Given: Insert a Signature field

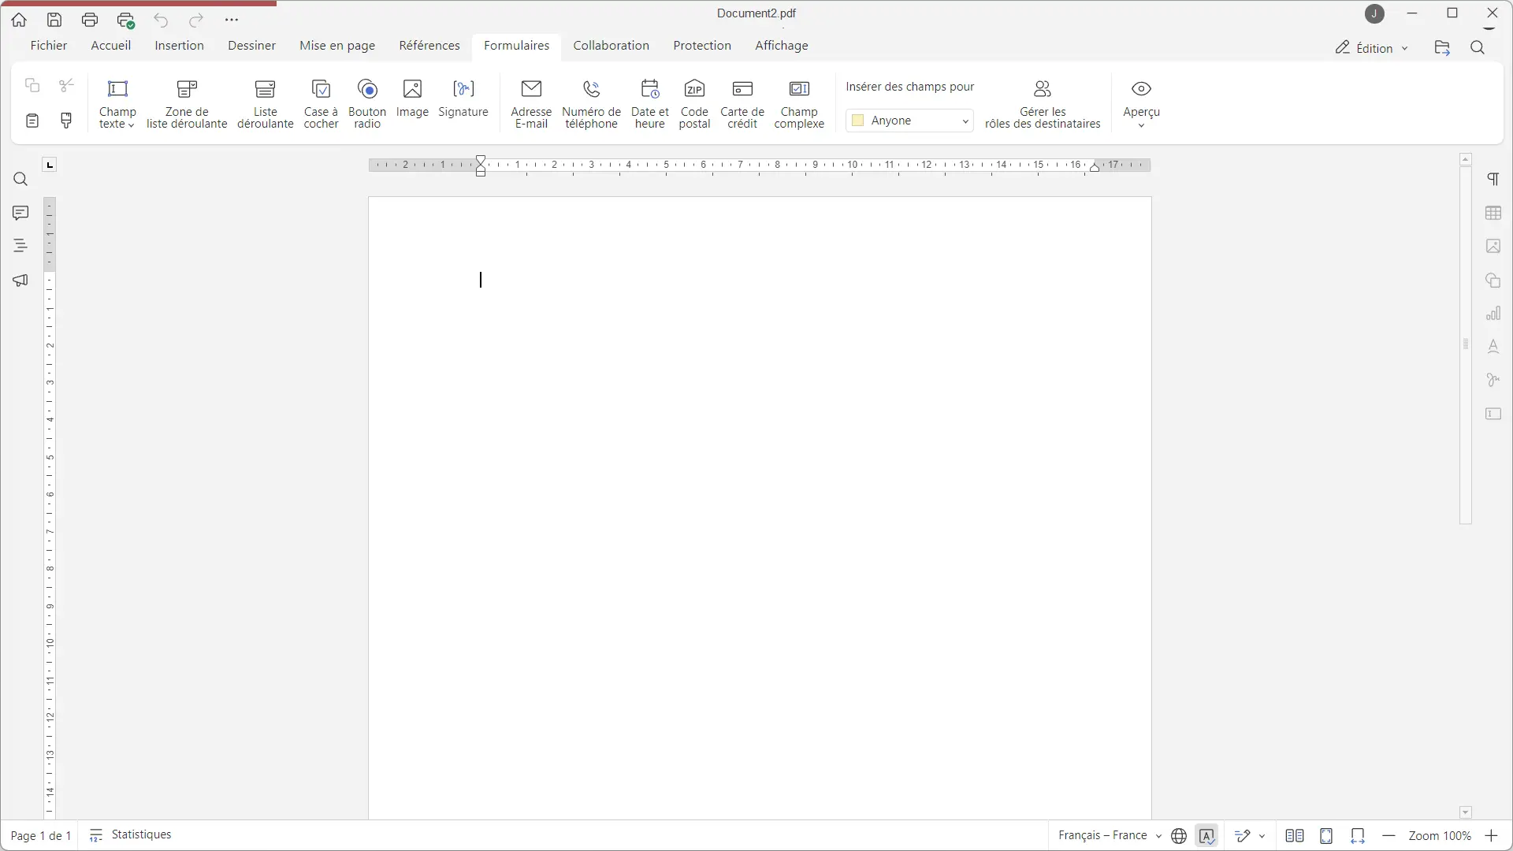Looking at the screenshot, I should pos(463,98).
